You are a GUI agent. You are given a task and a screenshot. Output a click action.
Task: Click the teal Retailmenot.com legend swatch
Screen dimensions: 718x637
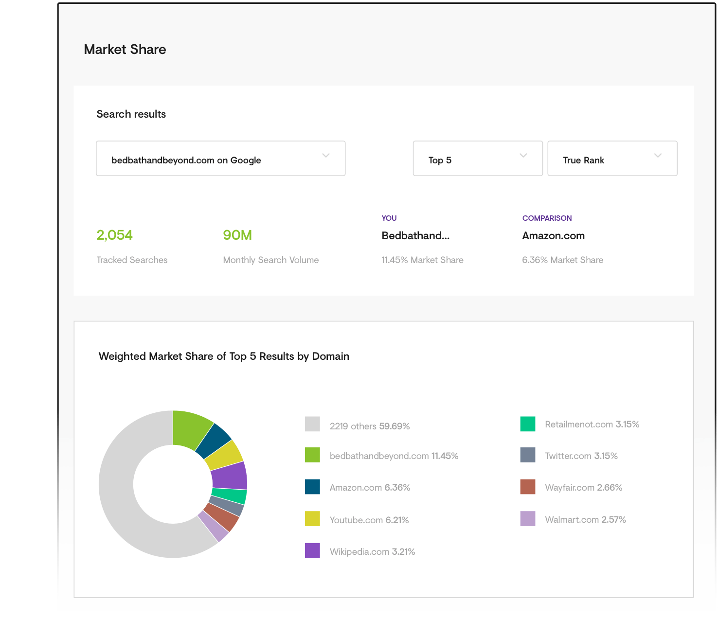528,424
